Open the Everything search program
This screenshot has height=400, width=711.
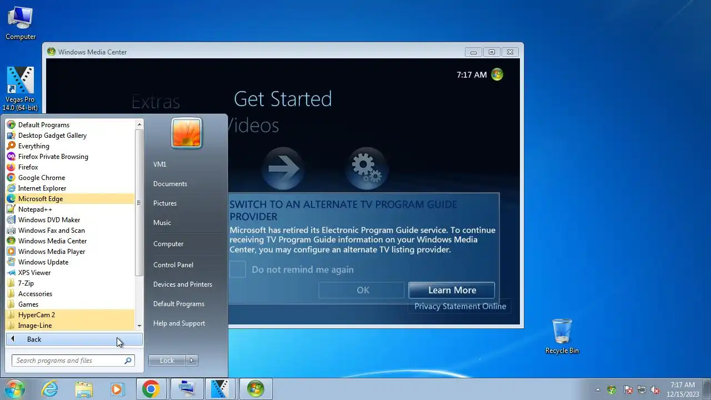(70, 146)
